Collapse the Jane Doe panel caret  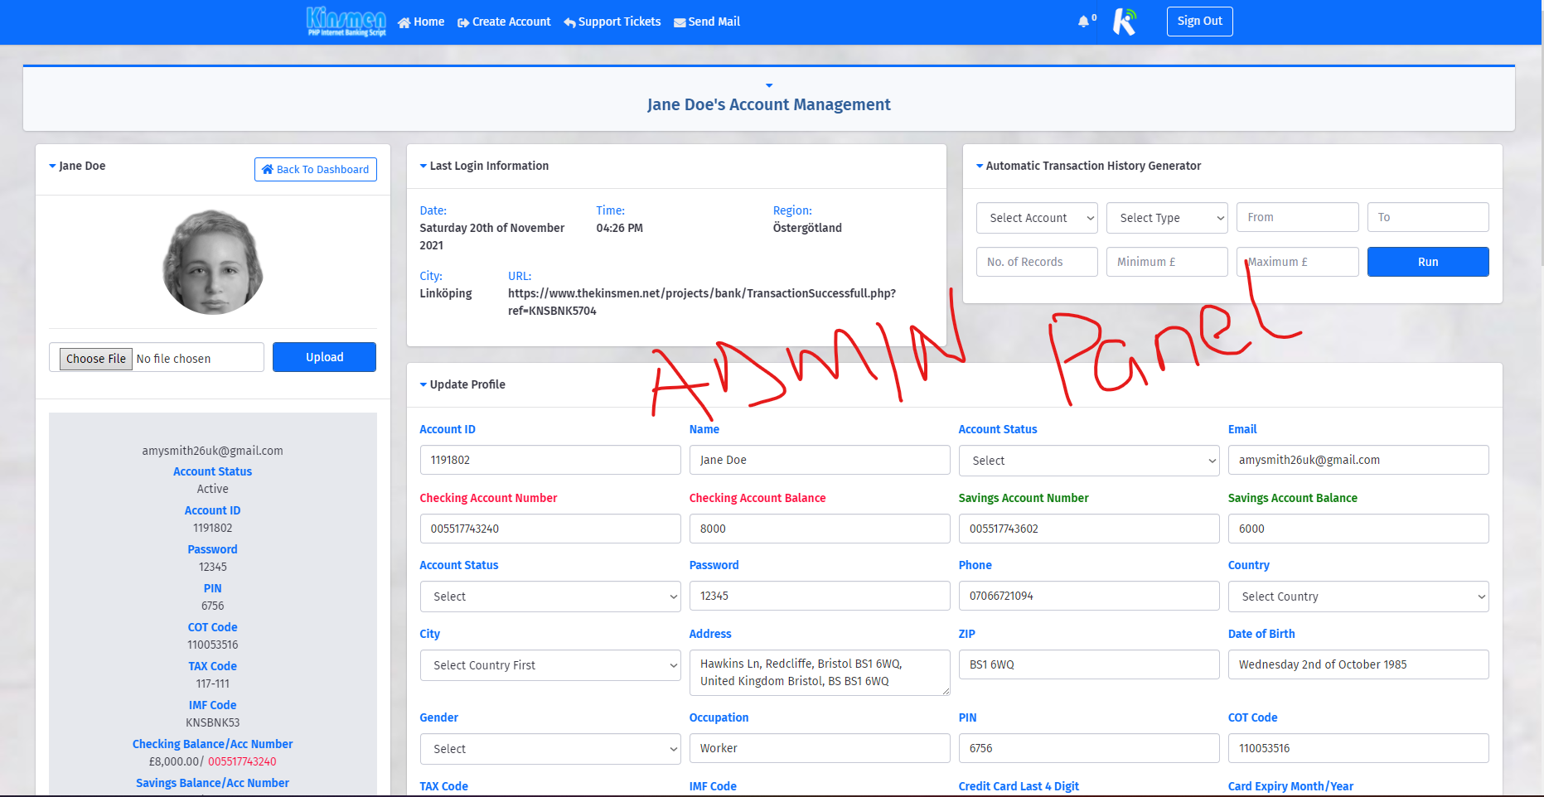(x=52, y=167)
